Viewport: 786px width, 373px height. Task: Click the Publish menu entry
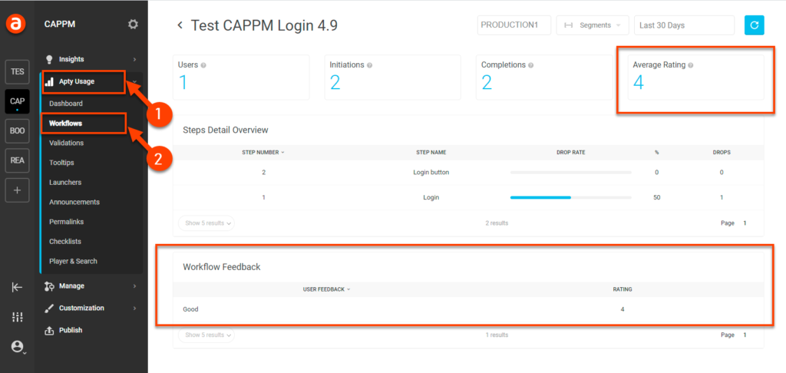pyautogui.click(x=70, y=330)
